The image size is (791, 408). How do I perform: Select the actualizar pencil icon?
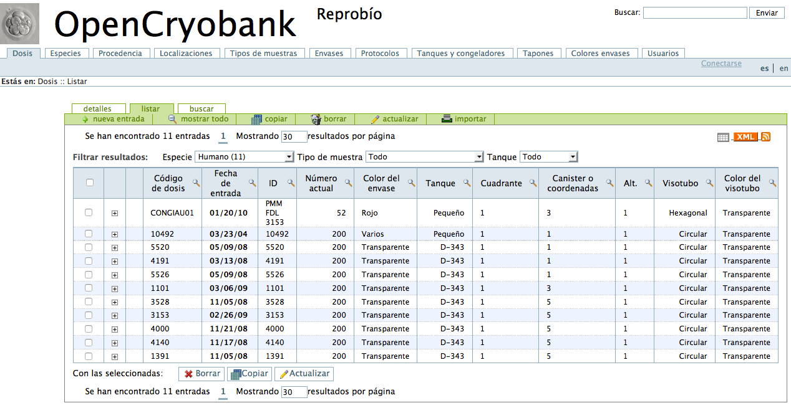(374, 118)
